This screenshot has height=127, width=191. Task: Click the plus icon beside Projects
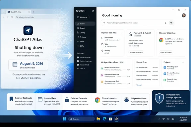point(183,62)
